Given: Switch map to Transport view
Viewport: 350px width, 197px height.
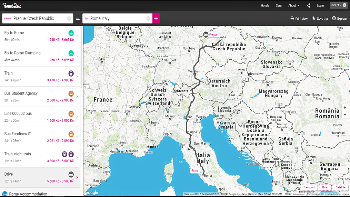Looking at the screenshot, I should (x=309, y=187).
